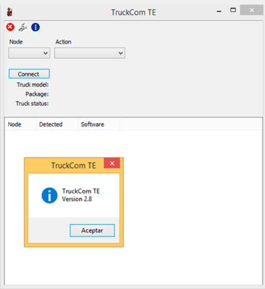265x289 pixels.
Task: Confirm the dialog with Aceptar
Action: click(92, 230)
